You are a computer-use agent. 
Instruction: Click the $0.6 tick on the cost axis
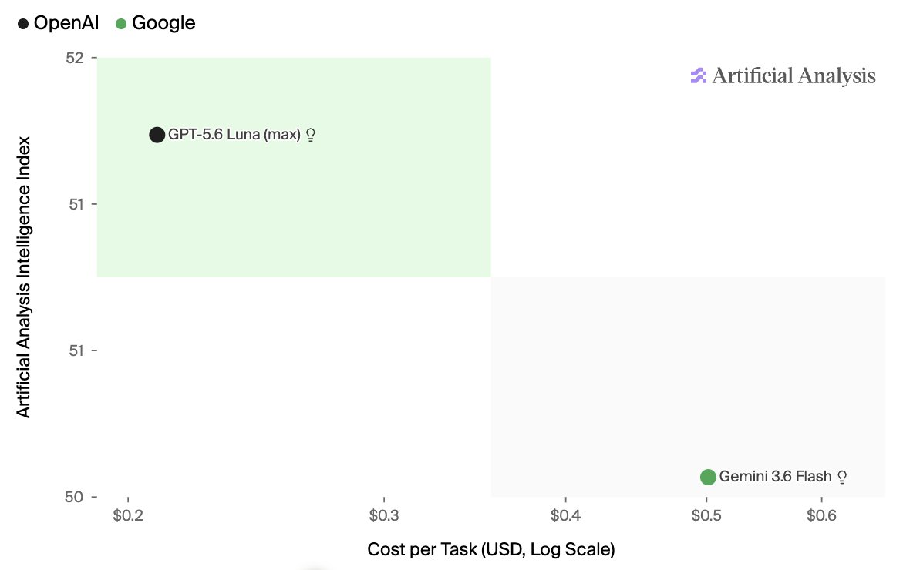coord(822,515)
